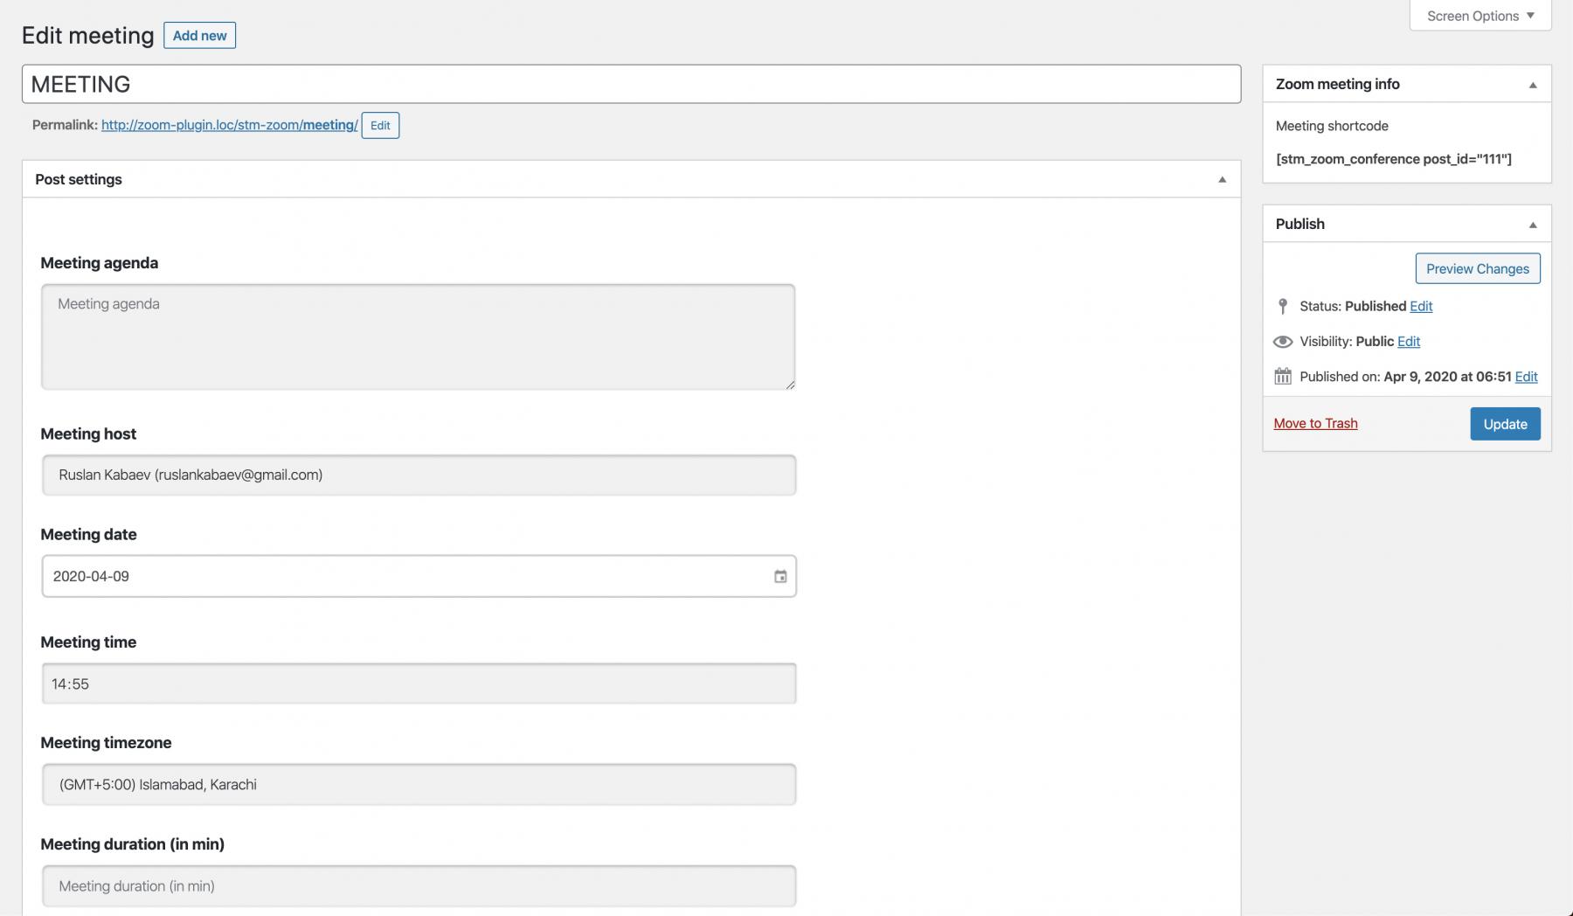The width and height of the screenshot is (1573, 916).
Task: Focus the Meeting agenda text area
Action: tap(418, 337)
